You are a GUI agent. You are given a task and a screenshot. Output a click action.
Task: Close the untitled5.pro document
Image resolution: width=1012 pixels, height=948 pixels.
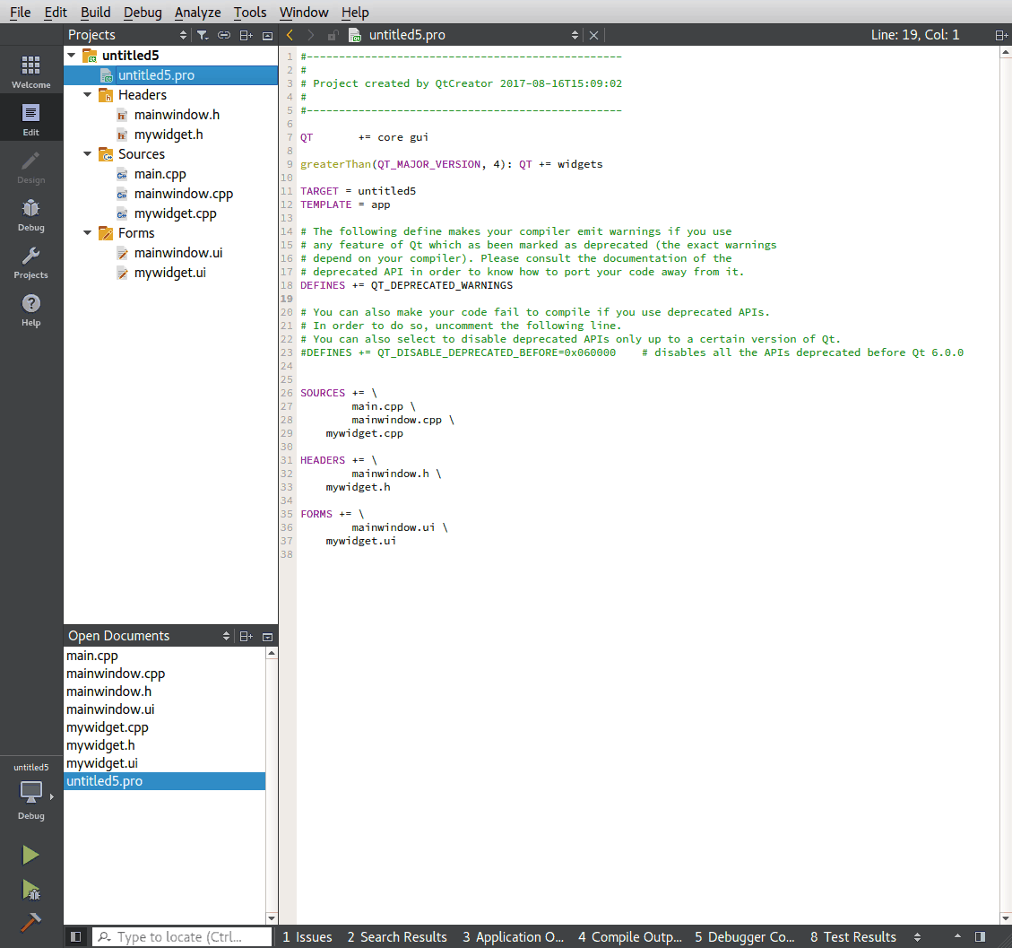[x=593, y=33]
